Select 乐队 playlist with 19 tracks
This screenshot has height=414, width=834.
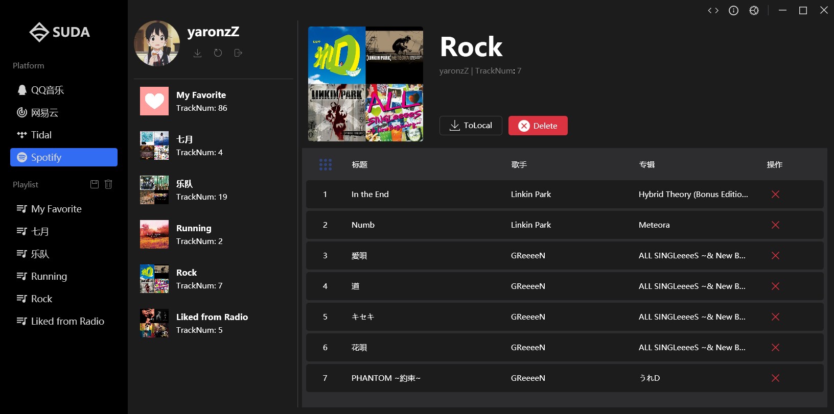click(x=214, y=190)
